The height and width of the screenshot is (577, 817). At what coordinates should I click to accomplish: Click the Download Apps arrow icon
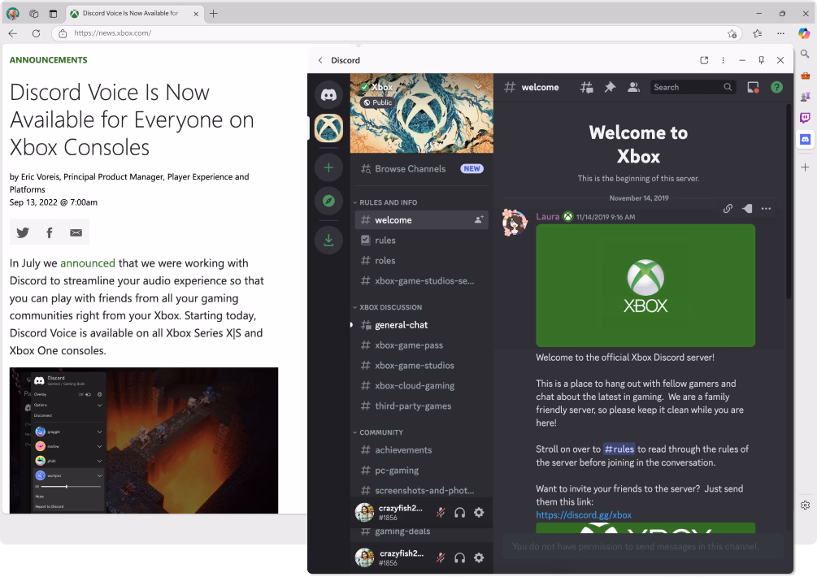328,240
